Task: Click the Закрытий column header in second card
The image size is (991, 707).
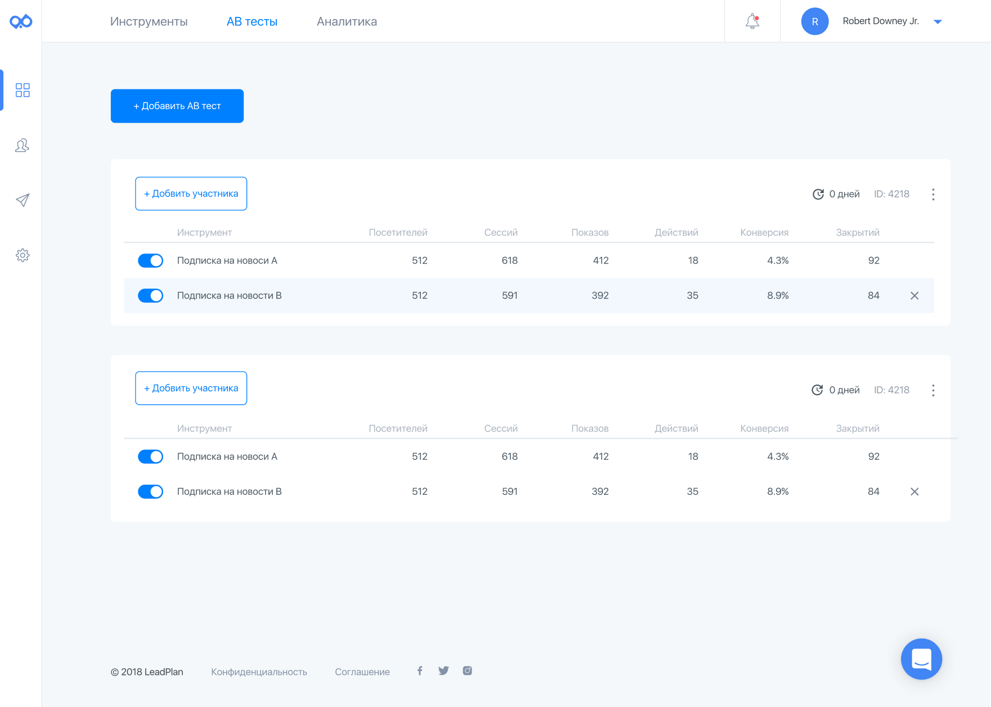Action: pos(858,428)
